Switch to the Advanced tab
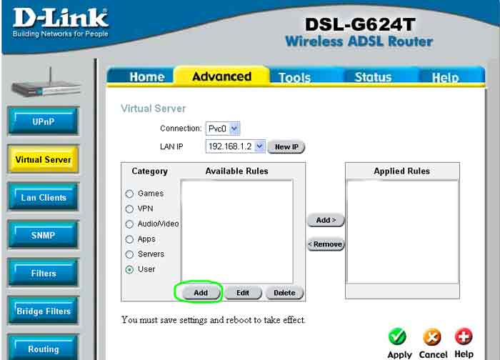This screenshot has height=360, width=500. coord(222,76)
